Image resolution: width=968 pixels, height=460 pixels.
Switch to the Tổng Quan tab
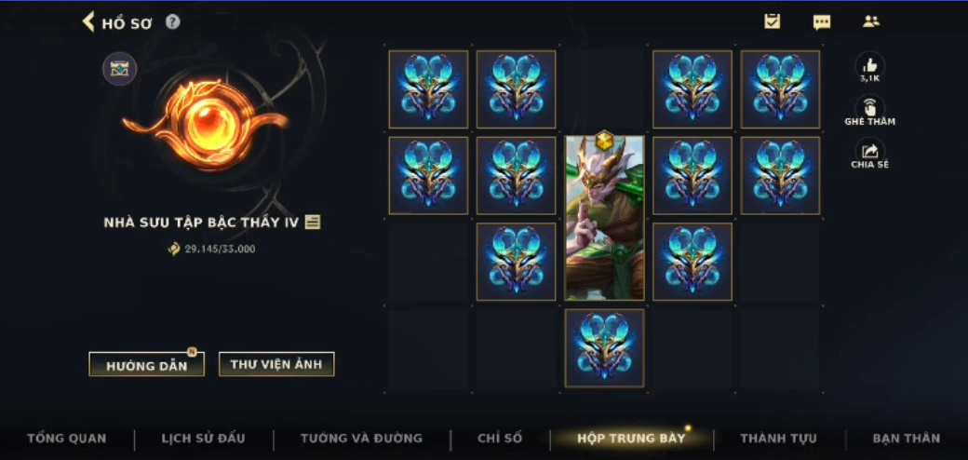(x=67, y=439)
